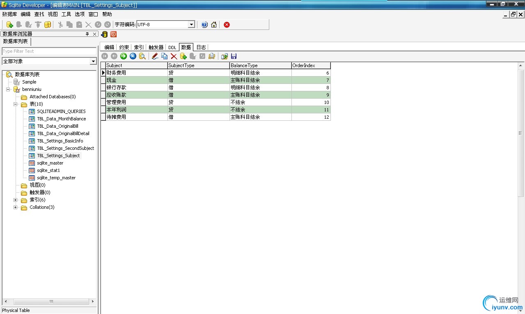This screenshot has width=525, height=314.
Task: Switch to the 触发器 tab
Action: click(156, 47)
